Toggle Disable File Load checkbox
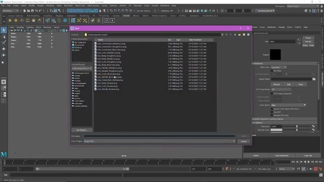324x182 pixels. click(x=272, y=115)
